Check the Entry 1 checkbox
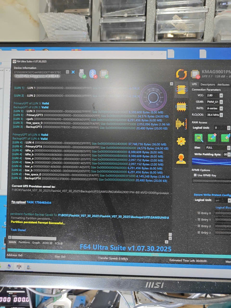The image size is (231, 308). click(199, 219)
